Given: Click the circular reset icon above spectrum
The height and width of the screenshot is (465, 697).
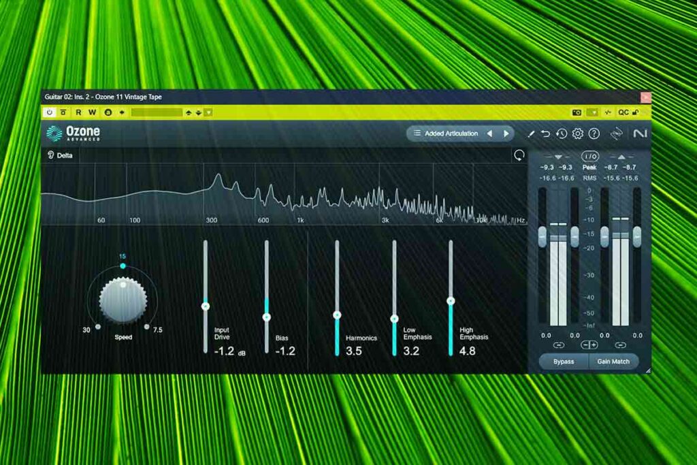Looking at the screenshot, I should click(519, 155).
